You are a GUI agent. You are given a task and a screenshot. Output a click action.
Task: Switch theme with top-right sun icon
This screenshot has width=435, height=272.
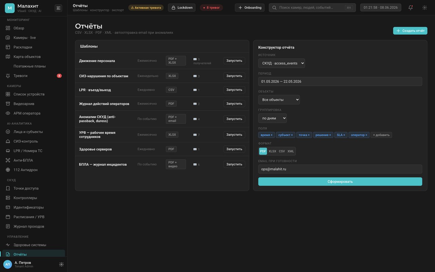424,7
